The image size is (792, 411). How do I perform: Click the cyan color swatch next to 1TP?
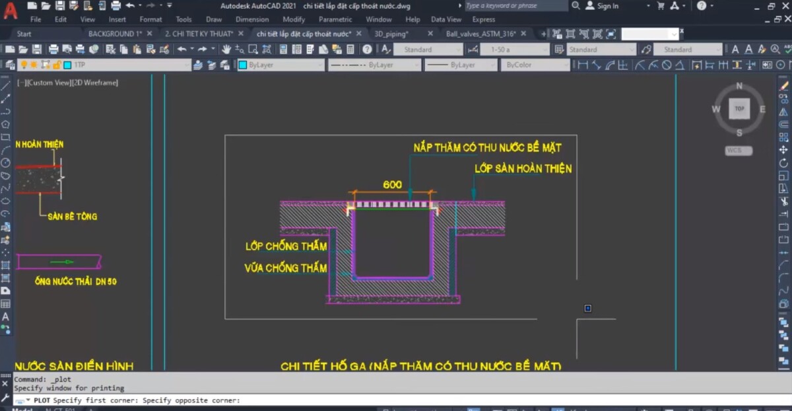click(66, 64)
